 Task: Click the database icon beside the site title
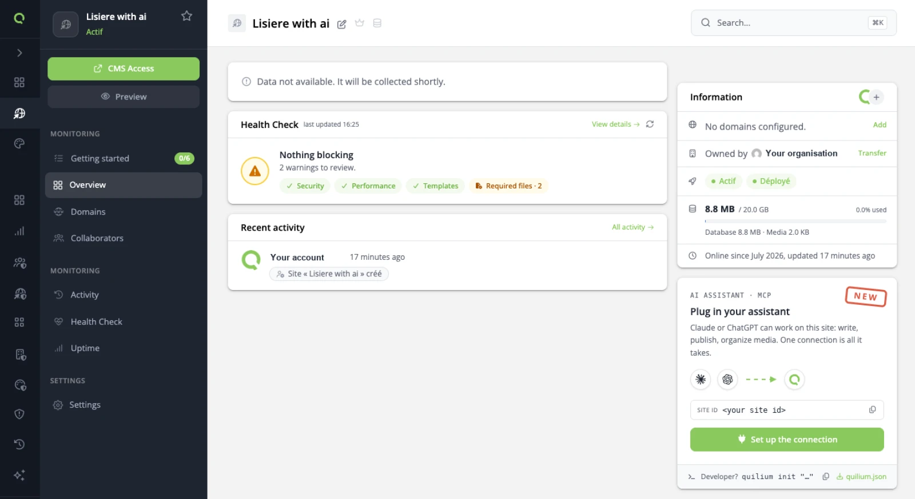pos(377,23)
